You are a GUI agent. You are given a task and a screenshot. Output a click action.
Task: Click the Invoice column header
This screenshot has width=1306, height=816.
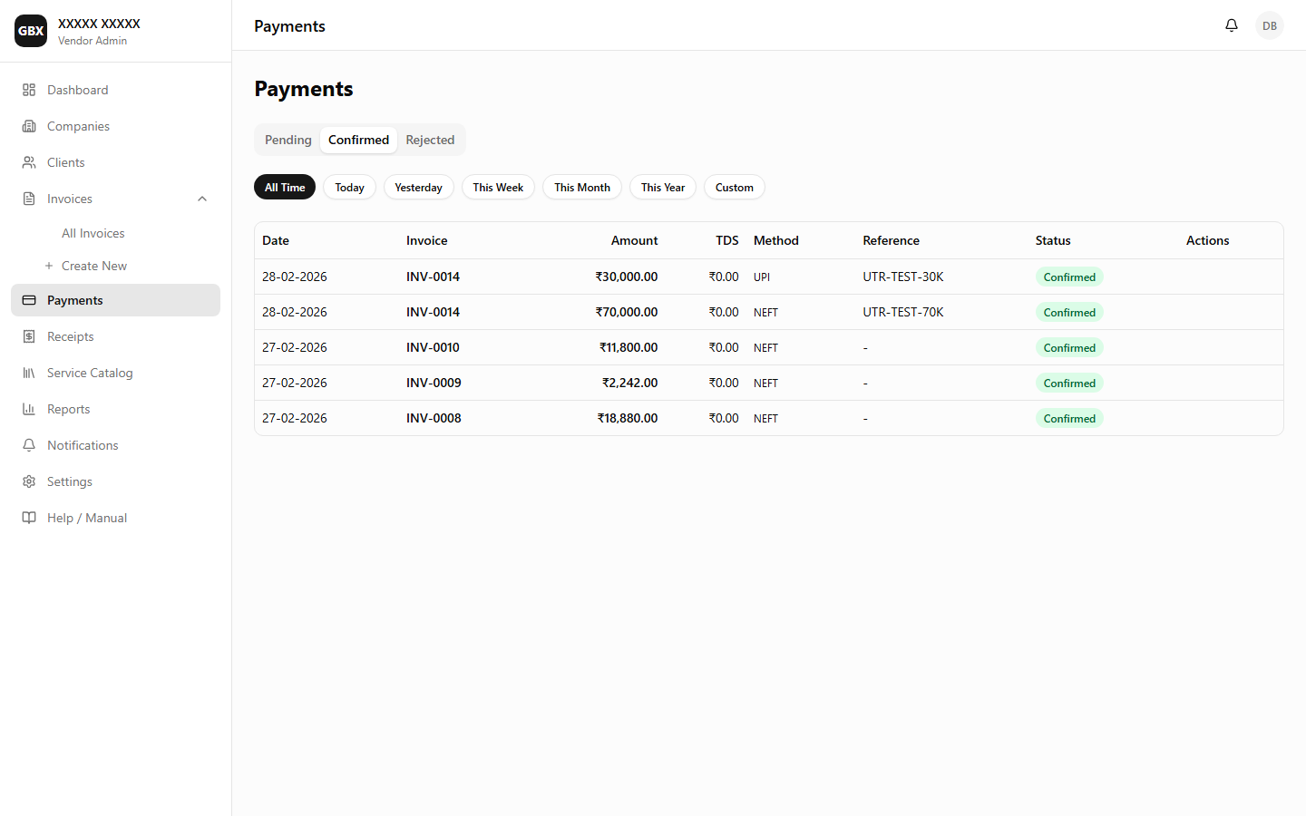(x=427, y=240)
